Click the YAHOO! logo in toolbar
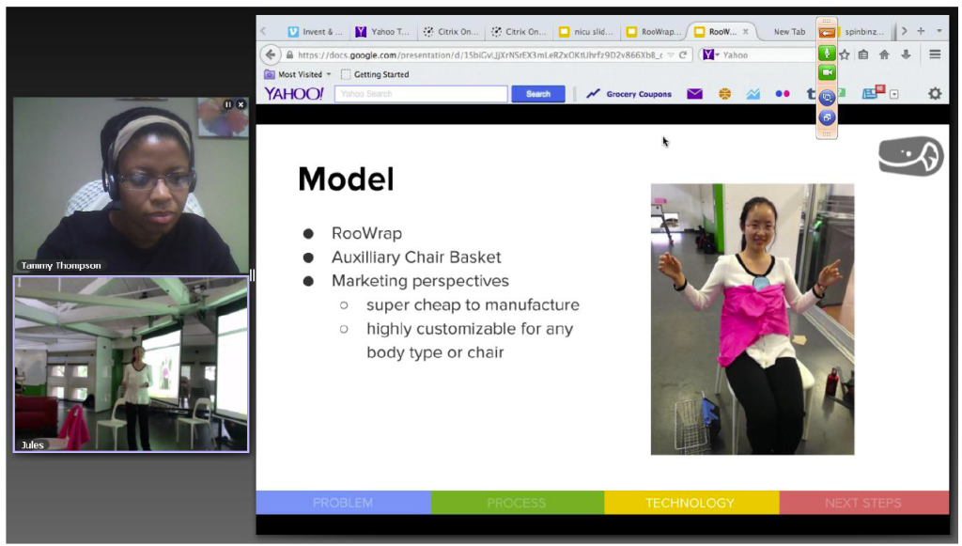 294,94
